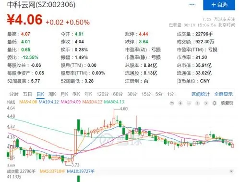The height and width of the screenshot is (182, 240).
Task: Switch to the 周K chart tab
Action: [x=52, y=94]
